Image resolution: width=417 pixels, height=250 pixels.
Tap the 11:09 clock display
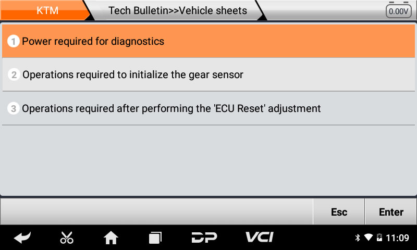click(x=398, y=238)
